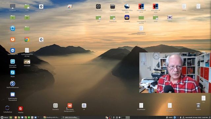Launch Kdenlive from the clapperboard icon

click(x=113, y=7)
